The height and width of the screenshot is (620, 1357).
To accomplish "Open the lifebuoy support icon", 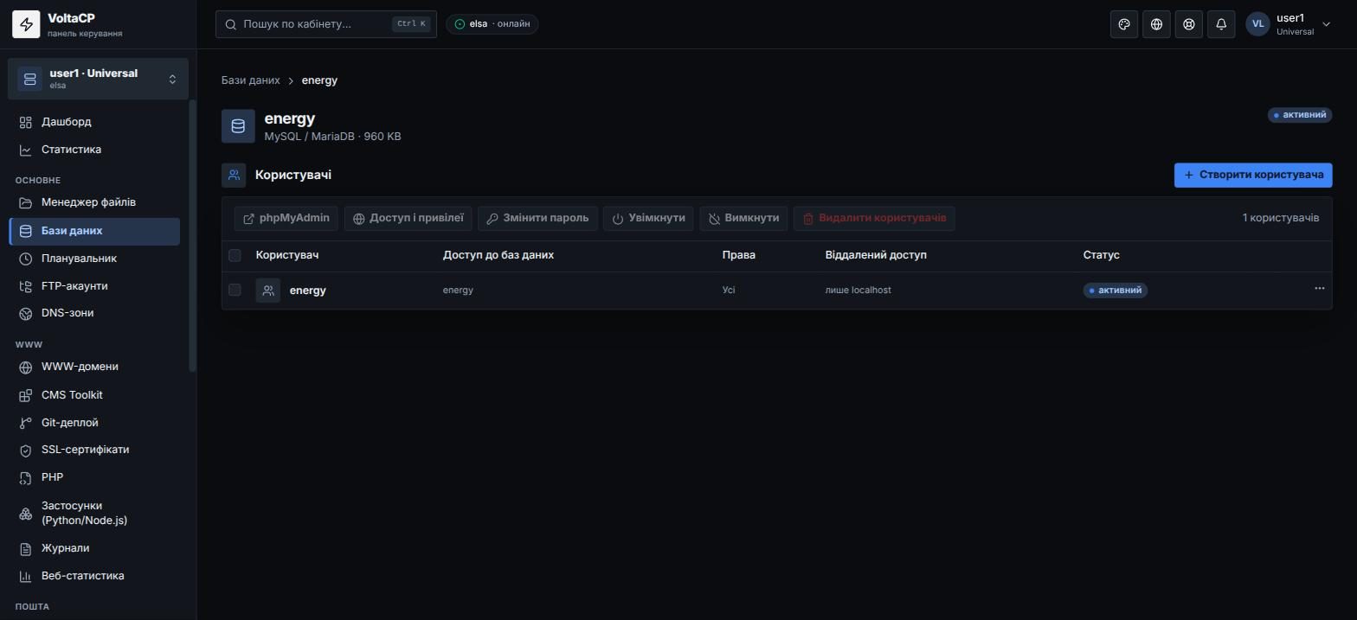I will (x=1189, y=24).
